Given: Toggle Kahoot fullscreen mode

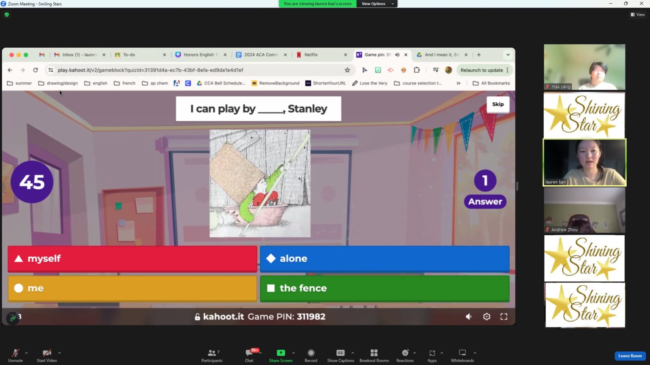Looking at the screenshot, I should click(x=504, y=316).
